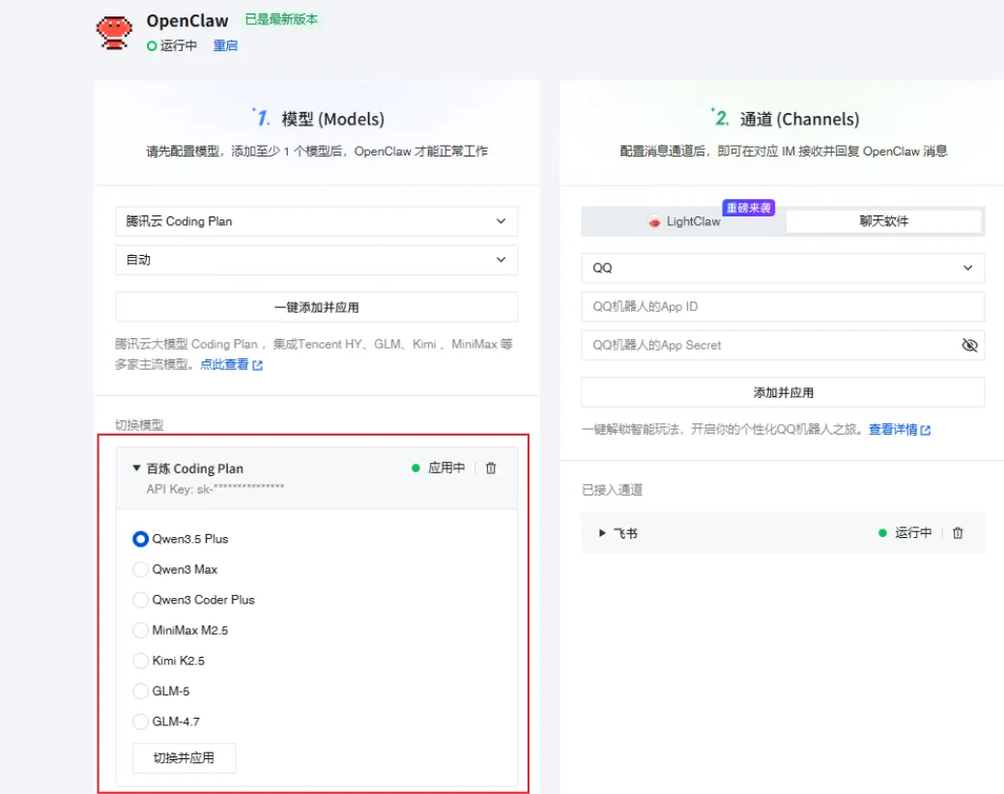Choose Qwen3 Coder Plus radio option
The height and width of the screenshot is (794, 1004).
click(140, 600)
